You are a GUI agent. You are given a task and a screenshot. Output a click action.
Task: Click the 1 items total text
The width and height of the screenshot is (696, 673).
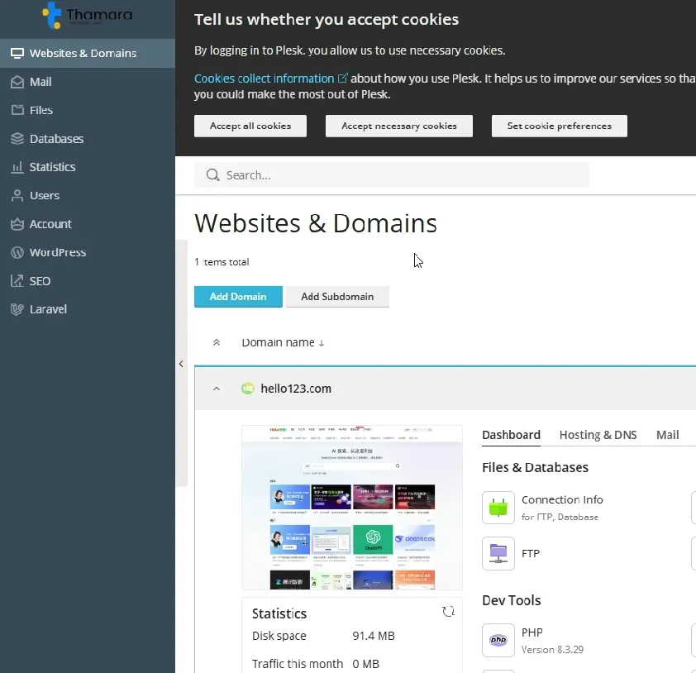tap(222, 262)
